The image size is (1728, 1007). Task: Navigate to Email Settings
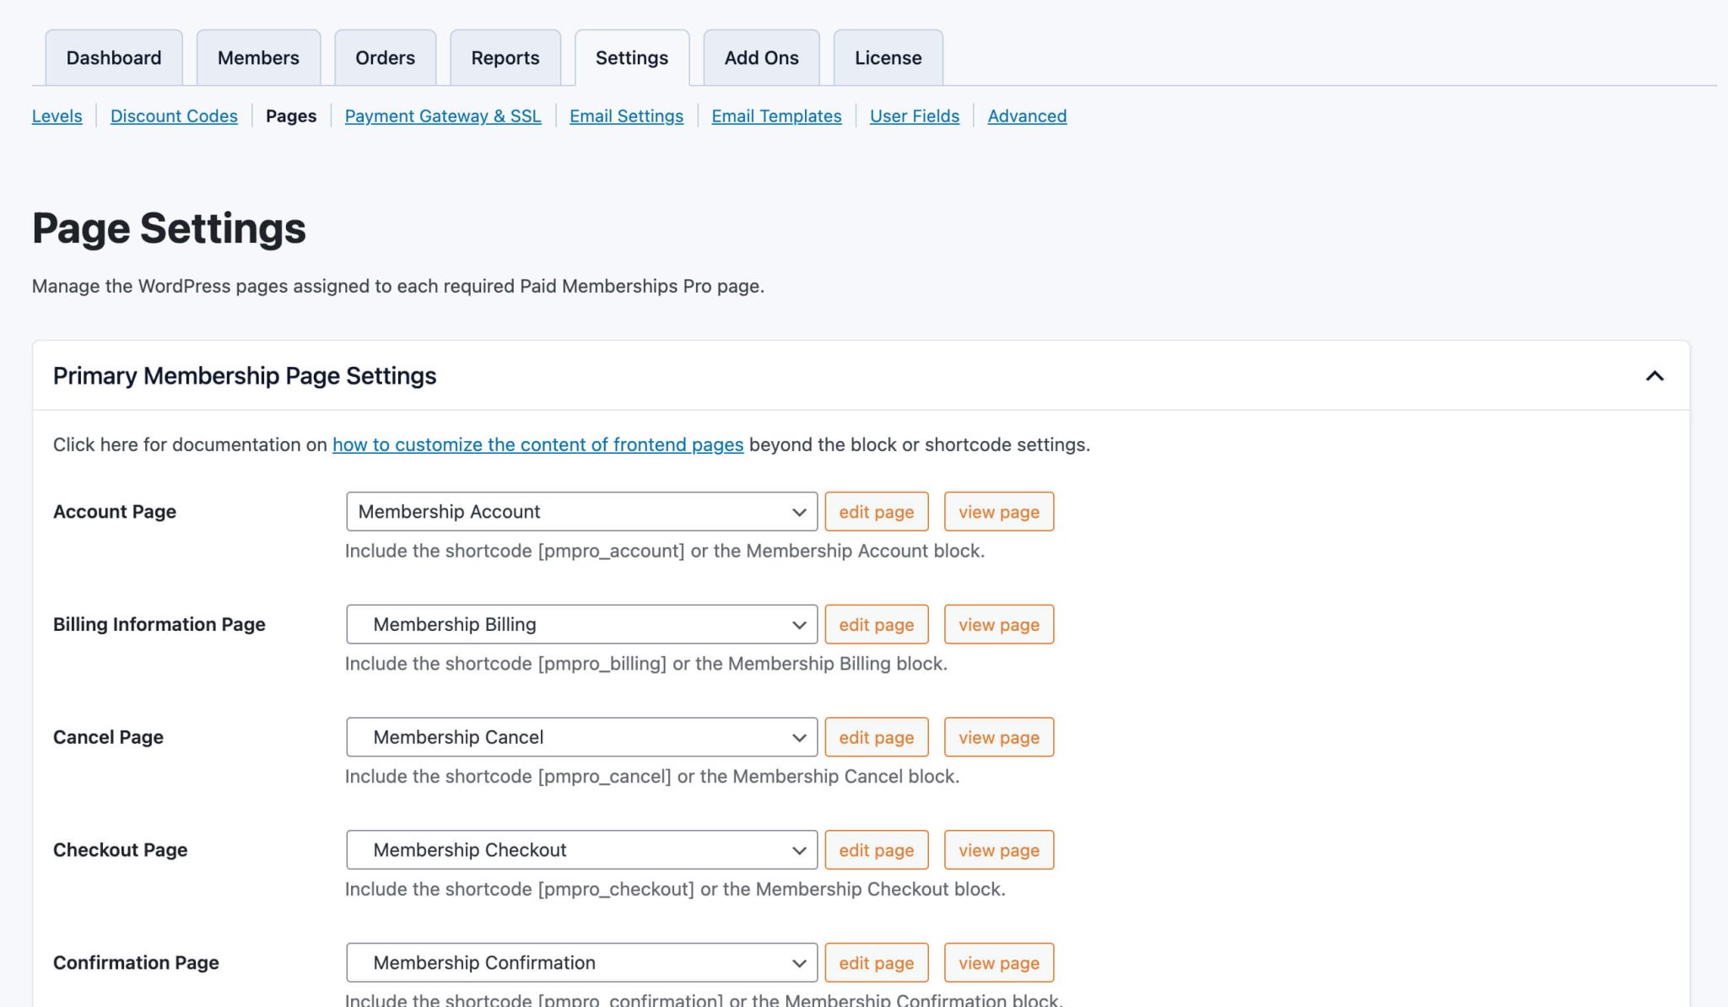coord(625,116)
